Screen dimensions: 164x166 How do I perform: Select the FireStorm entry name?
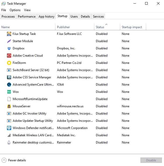coord(19,63)
